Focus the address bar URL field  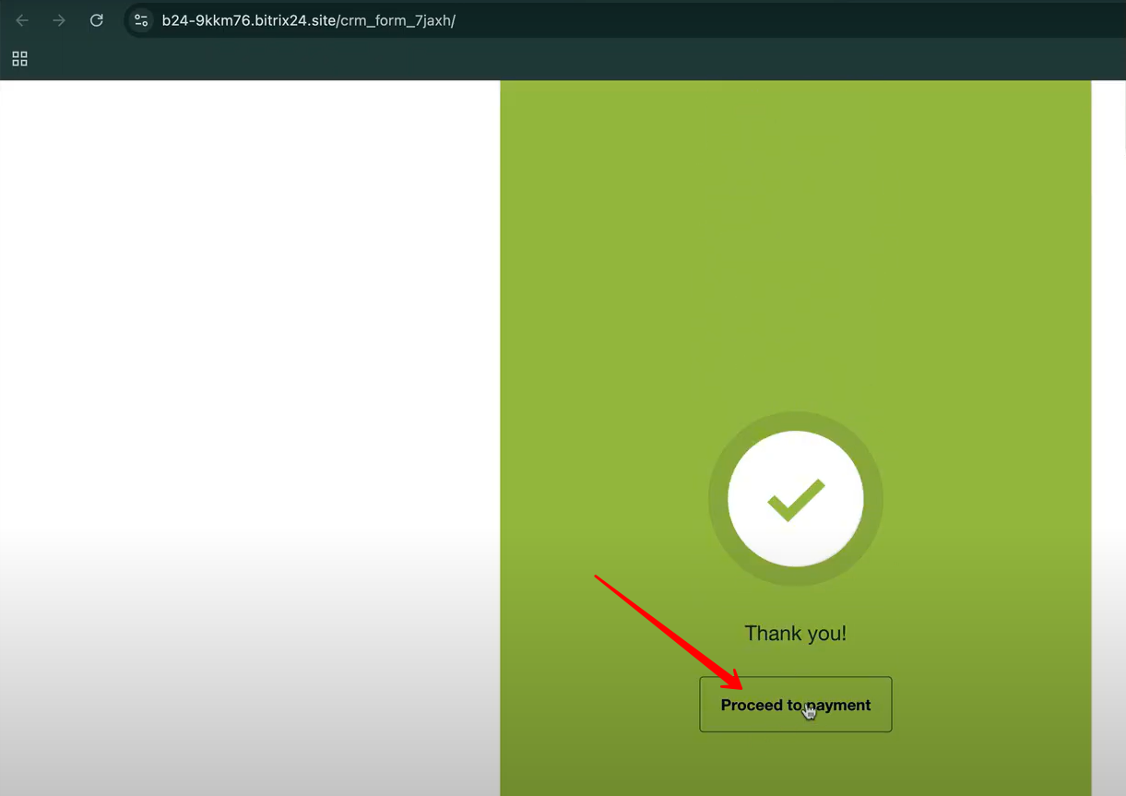pyautogui.click(x=646, y=20)
